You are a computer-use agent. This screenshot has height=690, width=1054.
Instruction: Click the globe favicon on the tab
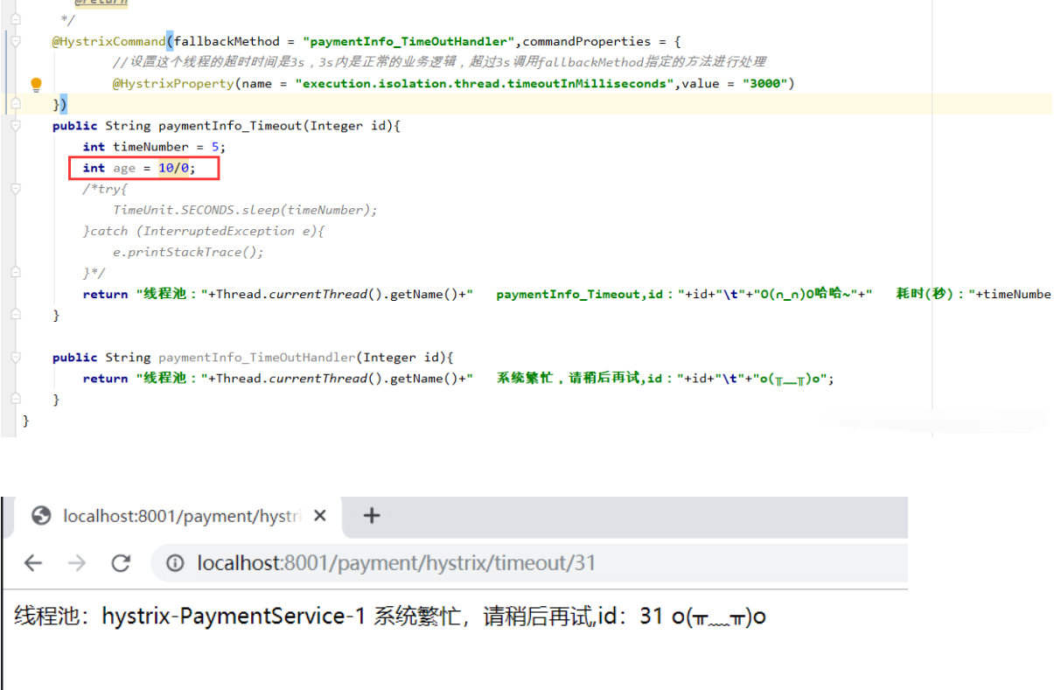click(x=41, y=516)
